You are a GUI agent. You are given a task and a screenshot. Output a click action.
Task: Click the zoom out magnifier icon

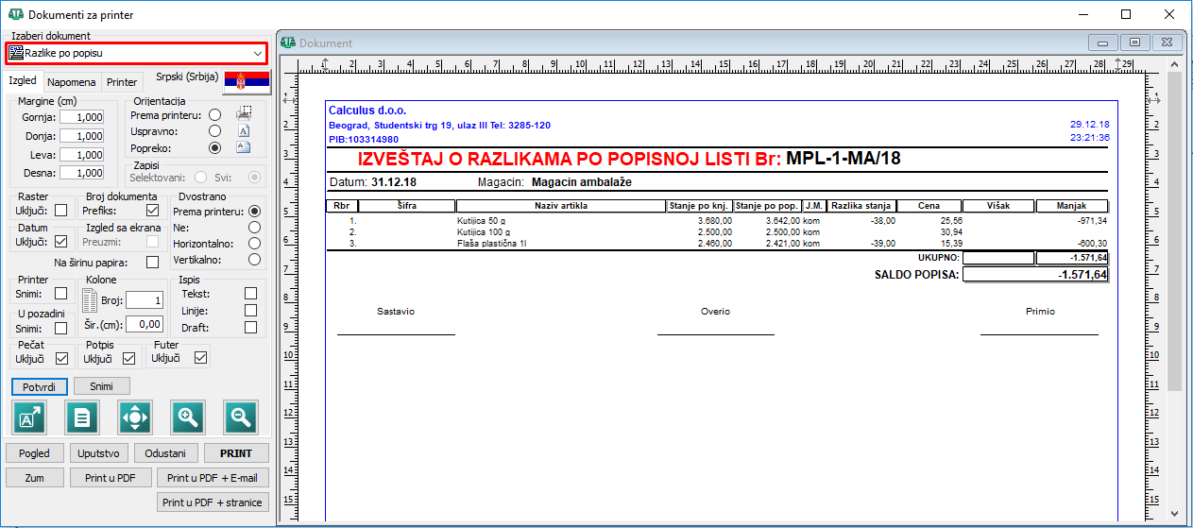(x=241, y=417)
